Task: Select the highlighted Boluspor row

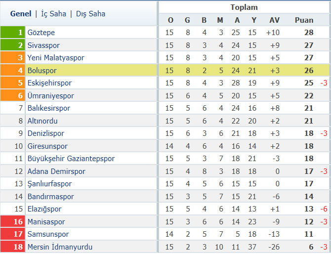Action: tap(165, 70)
